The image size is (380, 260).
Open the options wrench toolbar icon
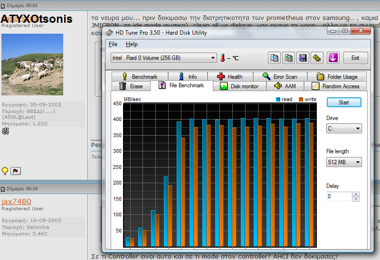317,58
